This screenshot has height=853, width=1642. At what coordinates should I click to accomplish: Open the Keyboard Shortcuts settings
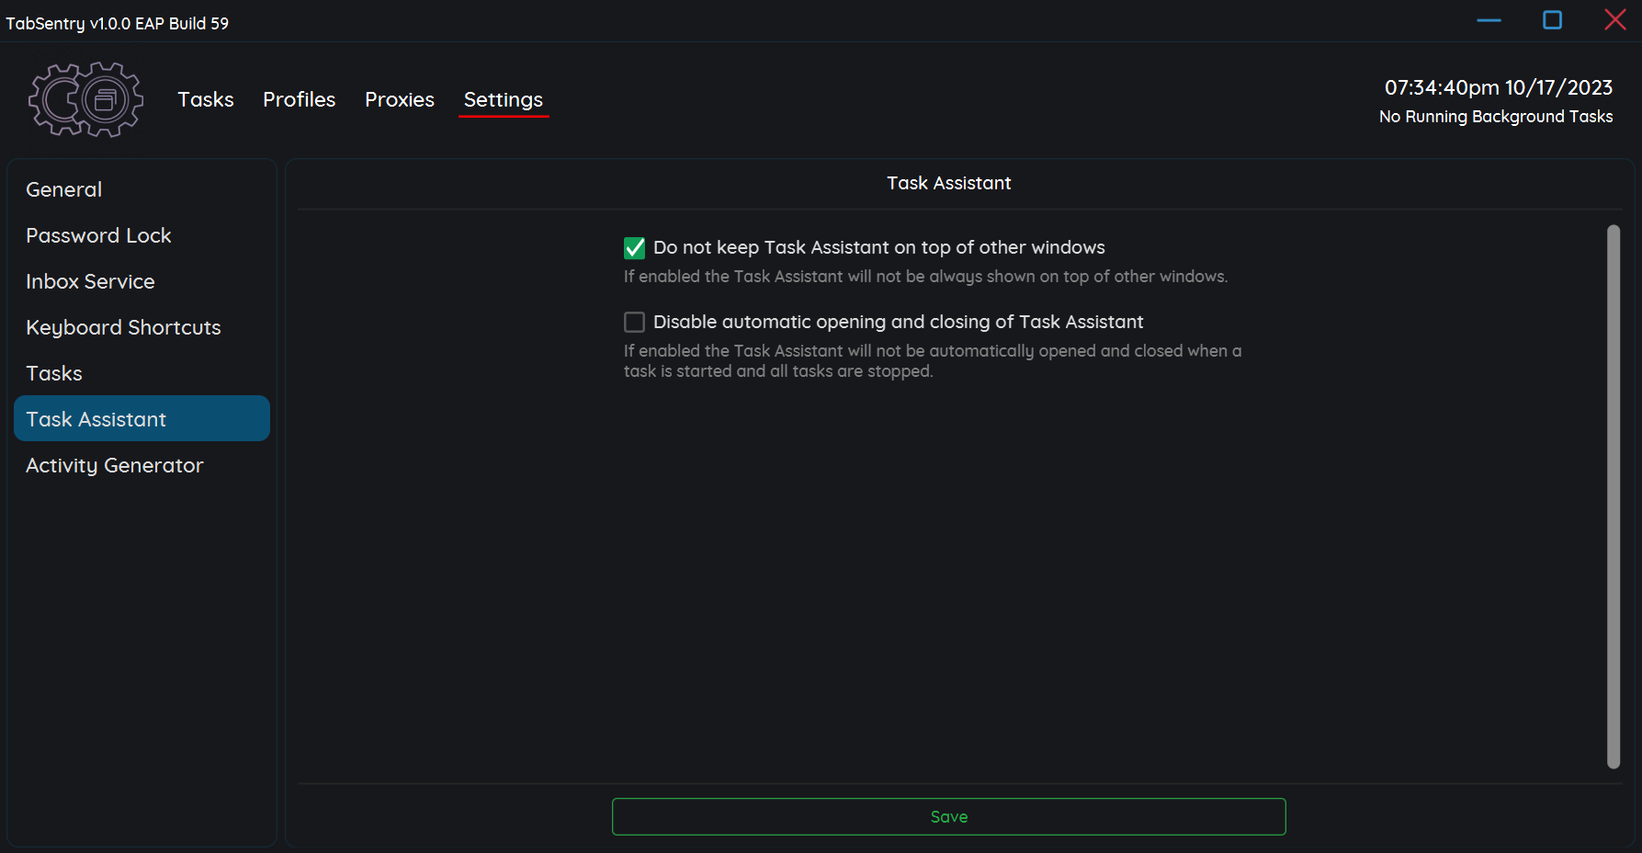[x=123, y=327]
